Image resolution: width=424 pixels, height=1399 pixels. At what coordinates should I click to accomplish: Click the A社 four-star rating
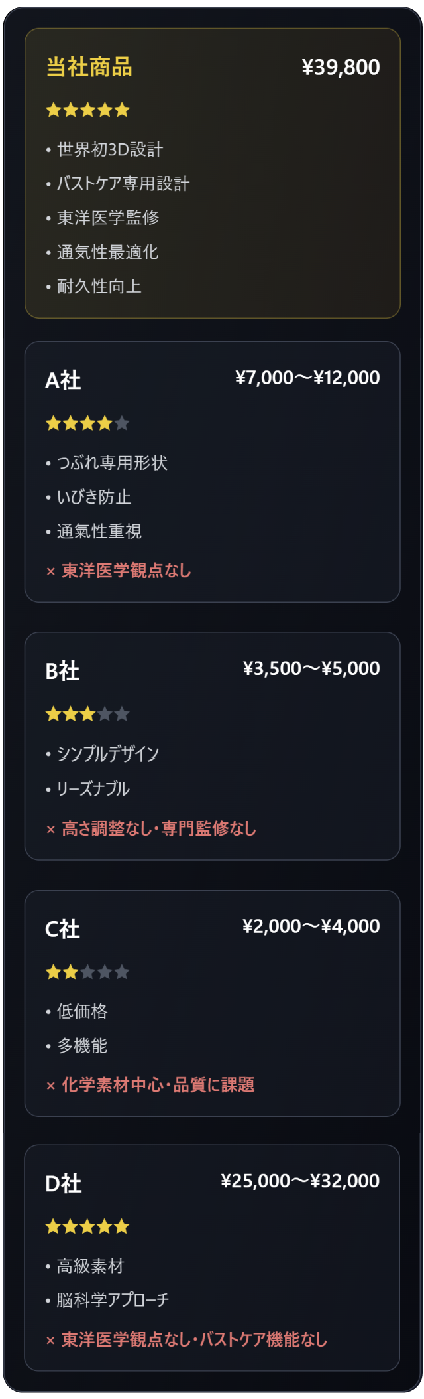tap(87, 423)
